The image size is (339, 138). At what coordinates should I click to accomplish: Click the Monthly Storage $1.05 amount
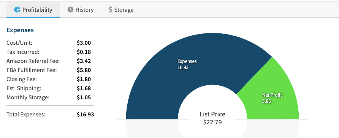[84, 97]
